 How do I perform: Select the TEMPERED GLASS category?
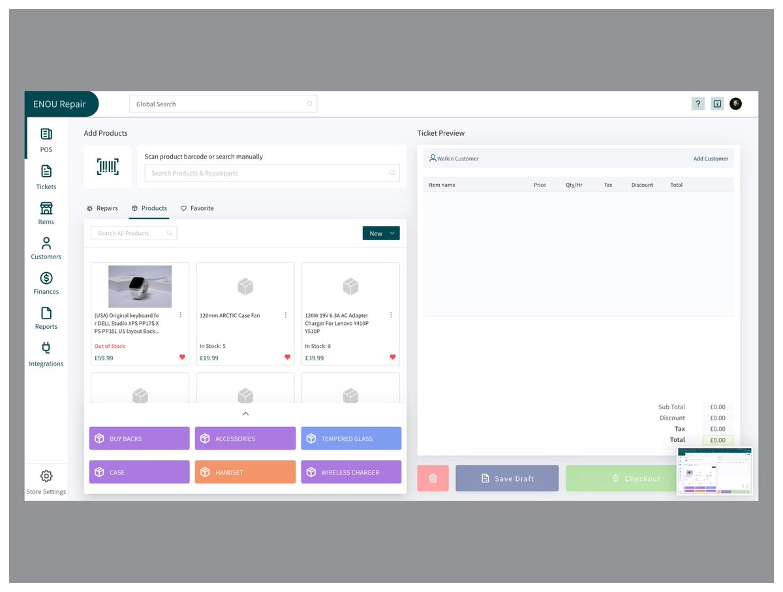(351, 439)
